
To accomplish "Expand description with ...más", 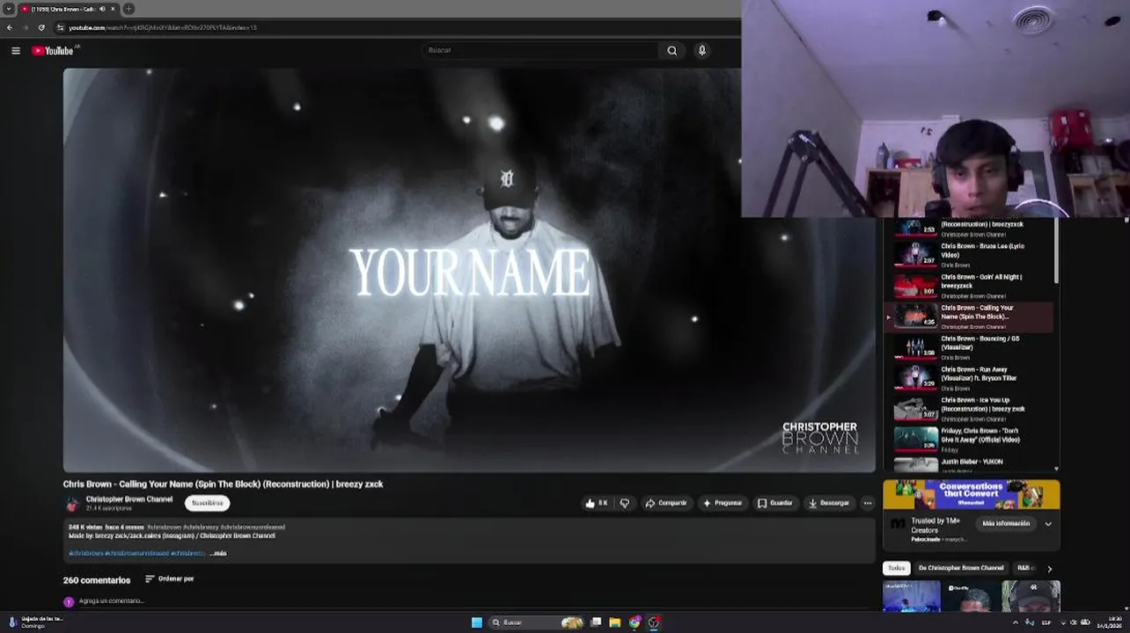I will point(218,553).
